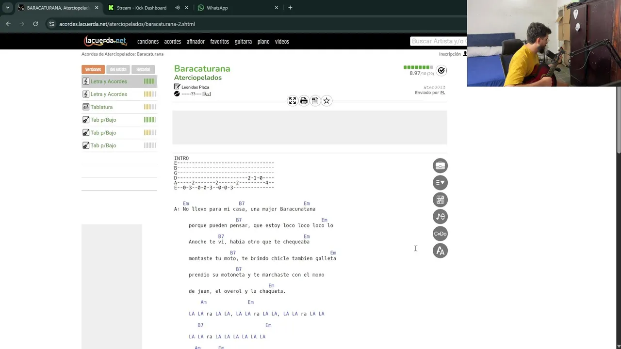The height and width of the screenshot is (349, 621).
Task: Click the browser forward arrow
Action: 22,24
